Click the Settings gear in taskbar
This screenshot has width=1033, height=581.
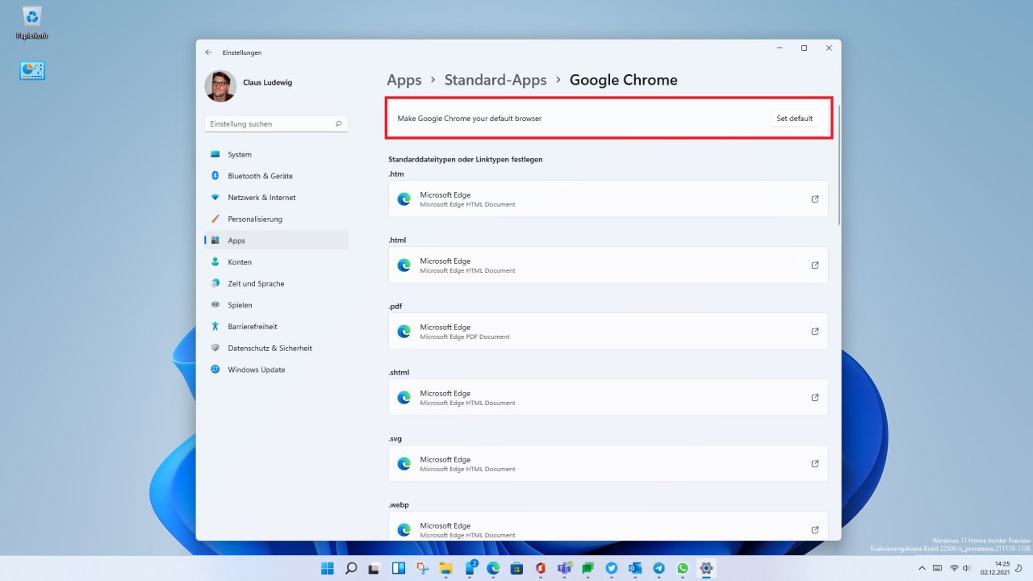[x=706, y=568]
